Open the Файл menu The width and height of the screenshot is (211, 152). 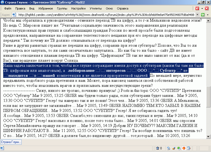pos(8,8)
